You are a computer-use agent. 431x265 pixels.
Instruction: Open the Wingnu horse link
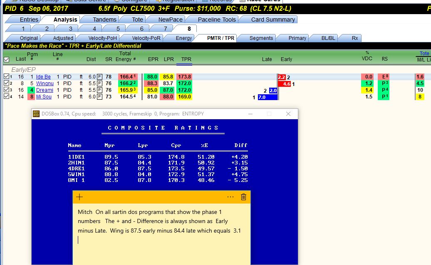click(45, 83)
